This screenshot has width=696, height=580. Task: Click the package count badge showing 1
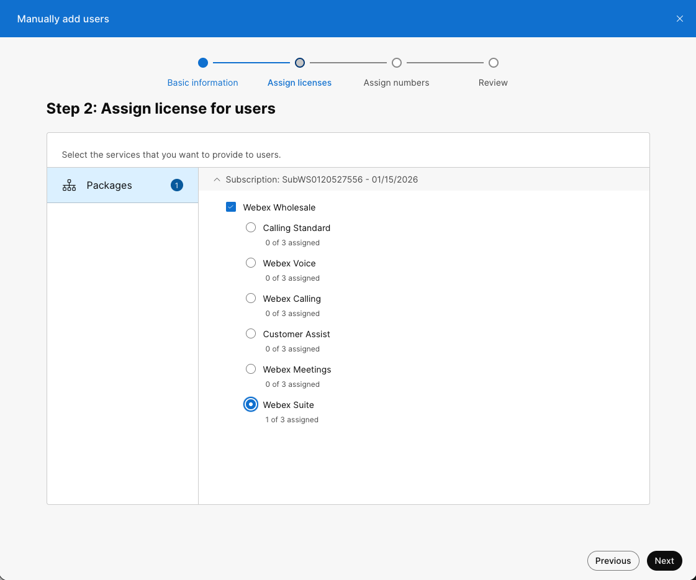coord(176,185)
